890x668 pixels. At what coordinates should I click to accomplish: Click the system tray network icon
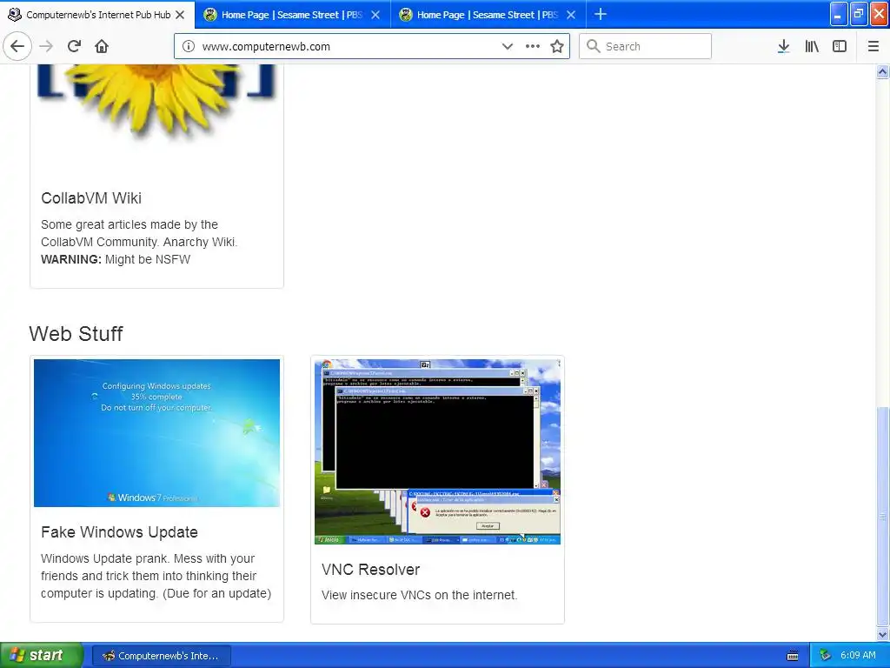pyautogui.click(x=825, y=656)
